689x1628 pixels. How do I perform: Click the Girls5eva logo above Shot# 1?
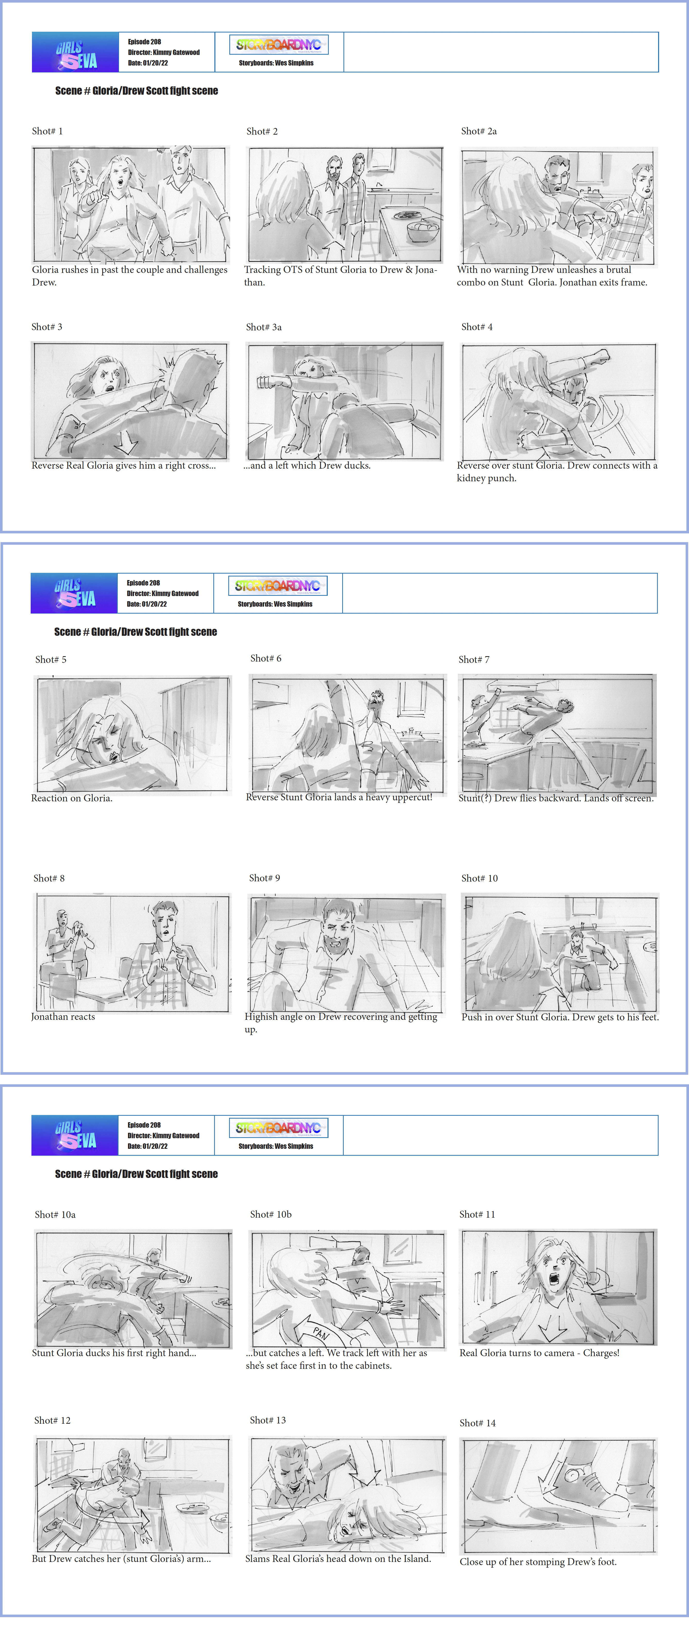75,52
